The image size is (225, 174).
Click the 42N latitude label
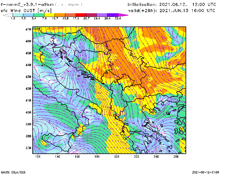(x=28, y=89)
